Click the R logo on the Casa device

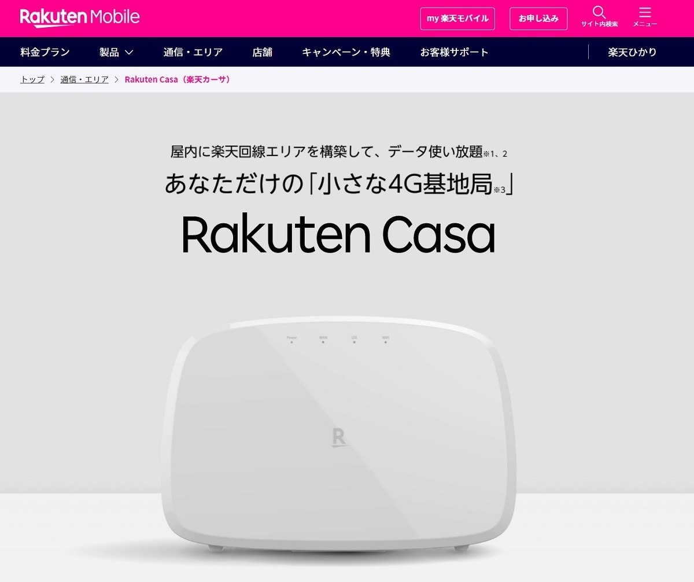pyautogui.click(x=339, y=437)
